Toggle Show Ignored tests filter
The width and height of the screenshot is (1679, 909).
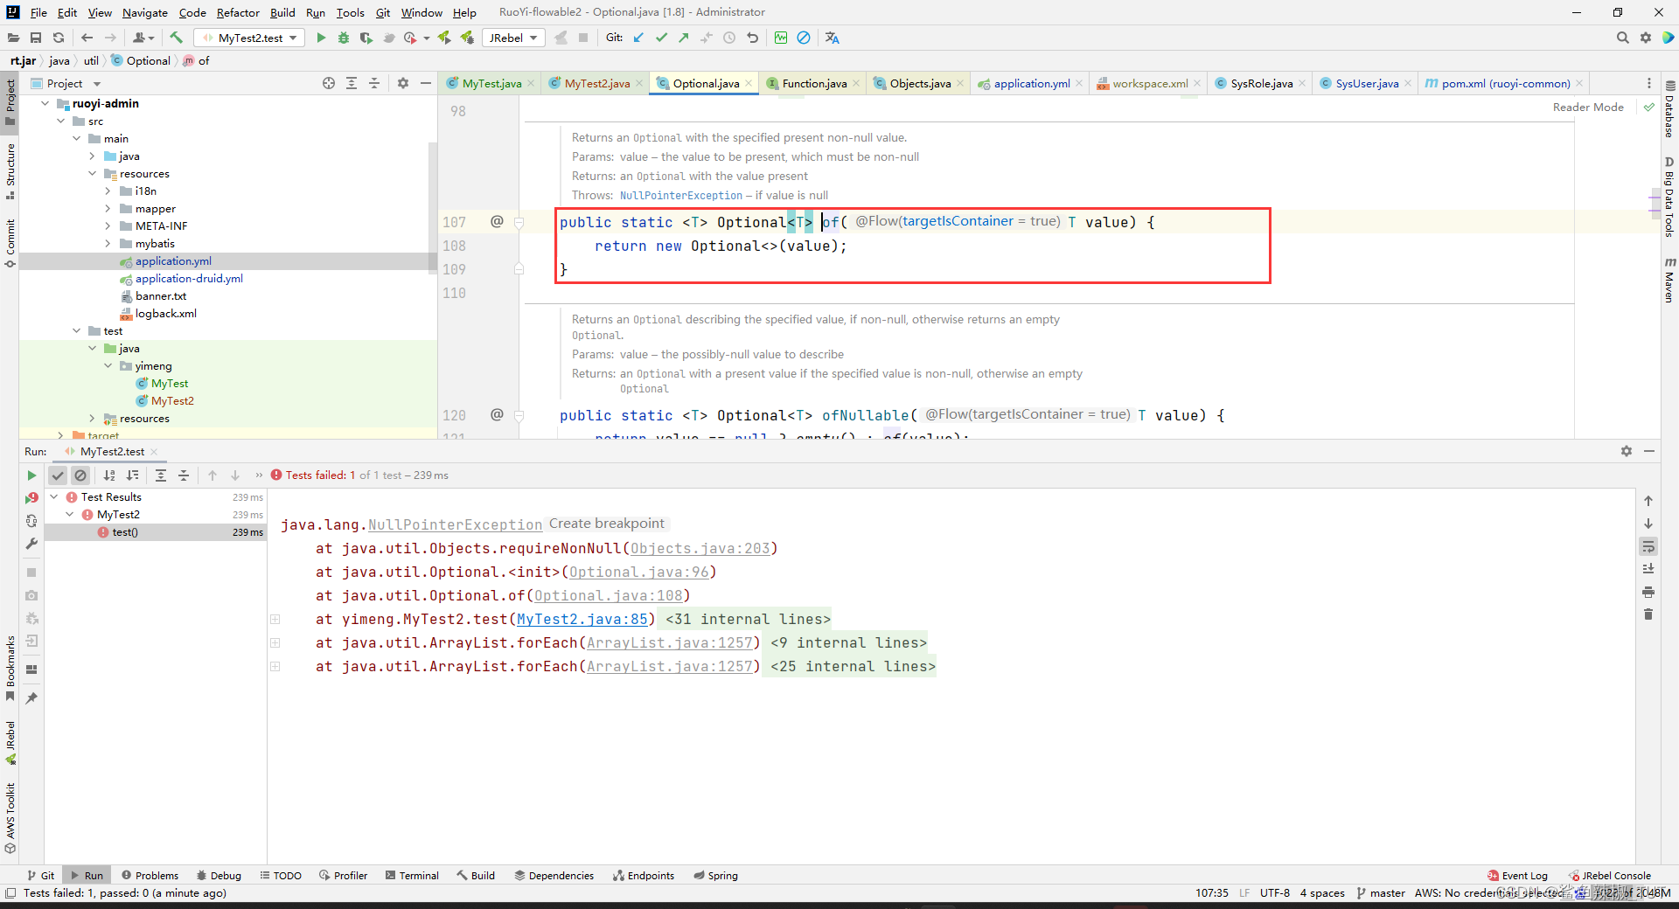coord(80,475)
